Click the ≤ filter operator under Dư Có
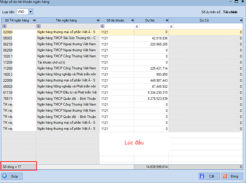Screen dimensions: 246x183 171,26
